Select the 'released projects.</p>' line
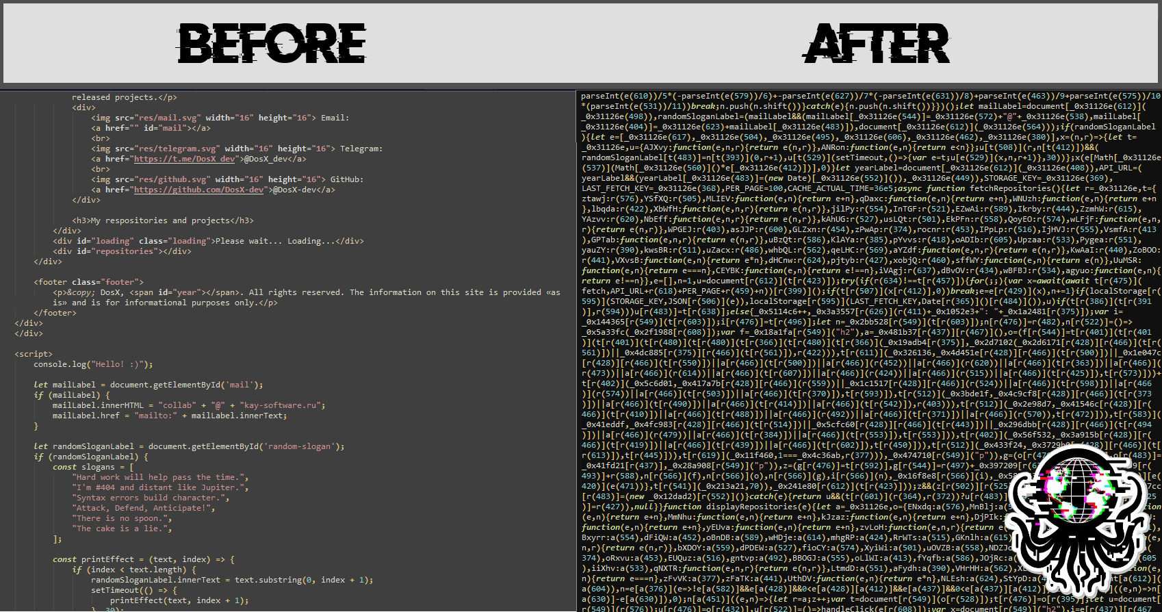1162x612 pixels. pyautogui.click(x=125, y=97)
